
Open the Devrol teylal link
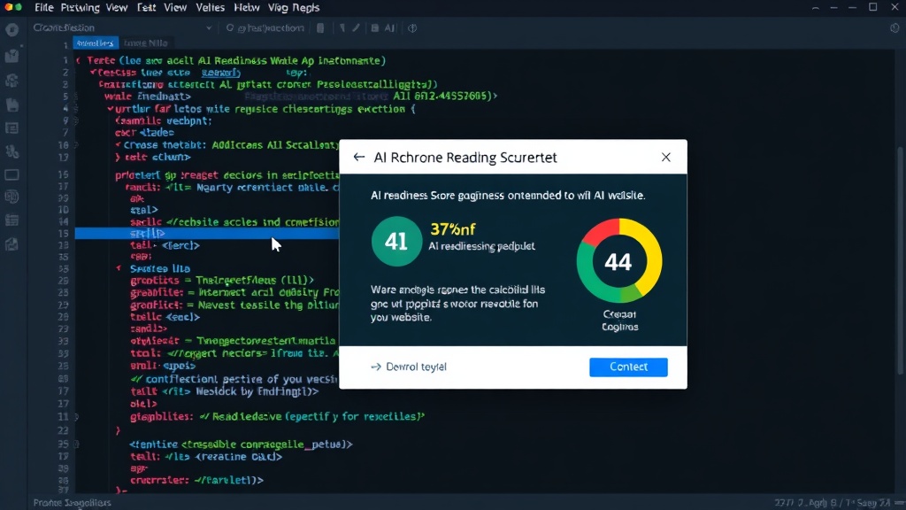(x=409, y=367)
